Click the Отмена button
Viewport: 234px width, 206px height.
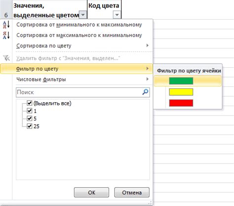pos(132,192)
